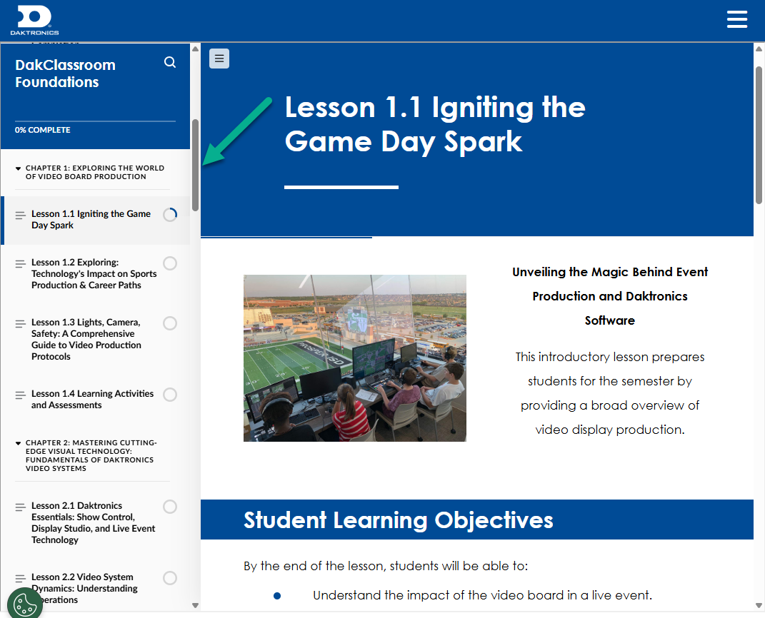This screenshot has height=618, width=765.
Task: Click list icon beside Lesson 1.3
Action: (x=20, y=324)
